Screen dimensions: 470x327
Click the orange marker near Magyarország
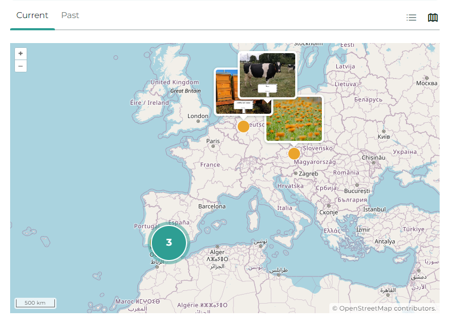[x=294, y=154]
